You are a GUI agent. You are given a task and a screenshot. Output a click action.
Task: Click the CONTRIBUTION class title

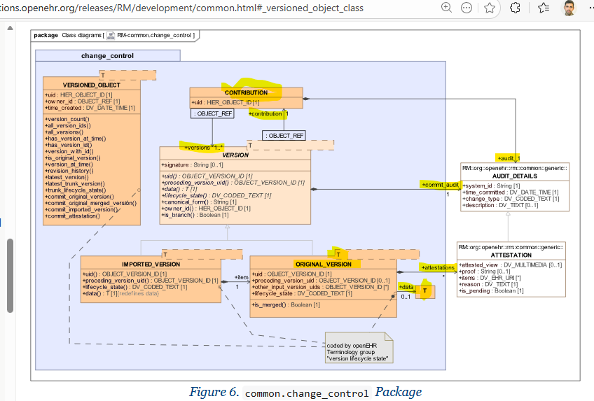click(246, 92)
